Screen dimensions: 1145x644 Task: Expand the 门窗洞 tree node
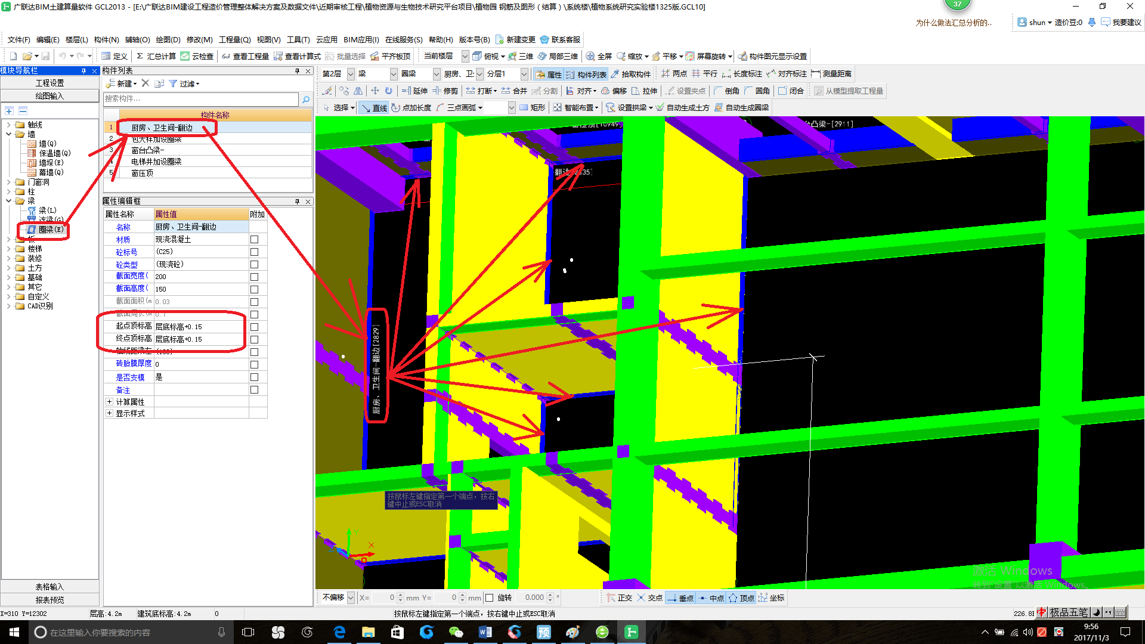click(x=8, y=182)
